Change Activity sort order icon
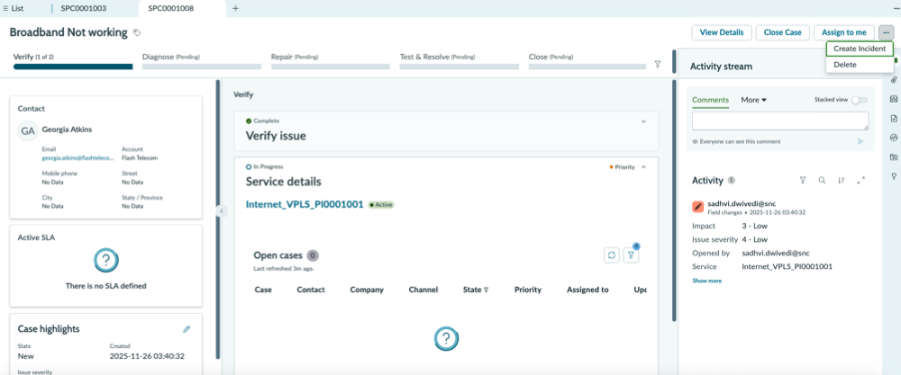Viewport: 901px width, 375px height. tap(842, 180)
